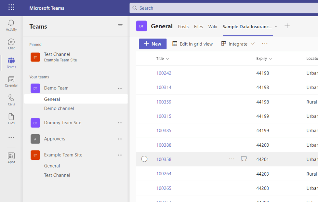
Task: Open list item 100242
Action: tap(164, 73)
